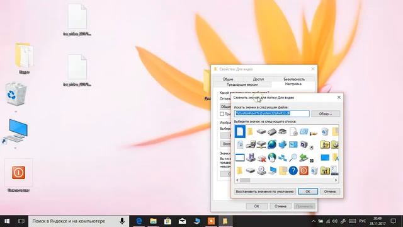Choose the blue laptop icon in the bottom row
Image resolution: width=403 pixels, height=227 pixels.
click(x=272, y=170)
